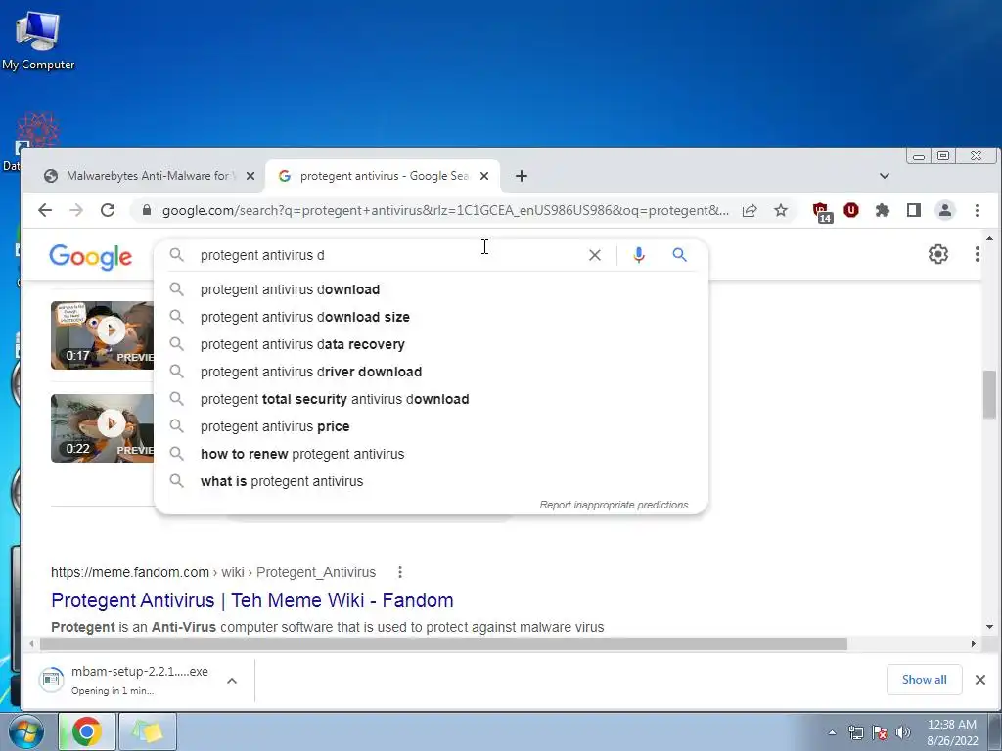Click the browser forward arrow

76,210
